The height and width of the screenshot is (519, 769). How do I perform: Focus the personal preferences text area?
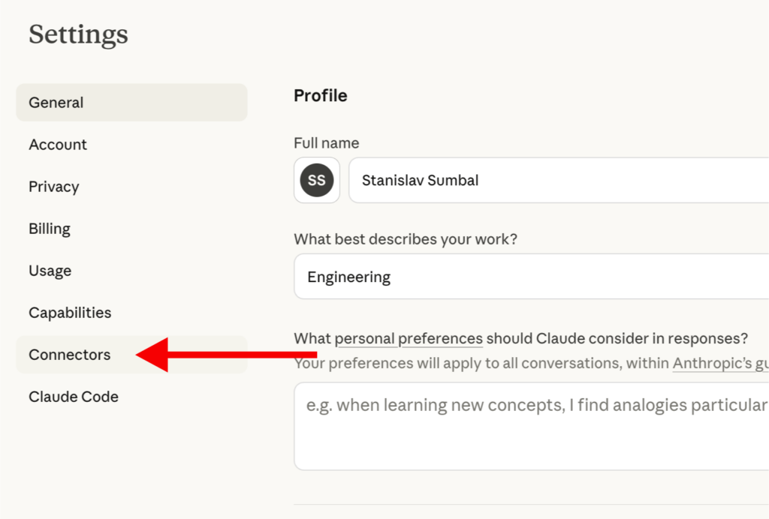point(531,427)
